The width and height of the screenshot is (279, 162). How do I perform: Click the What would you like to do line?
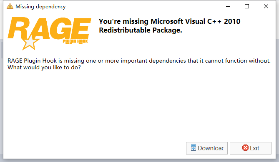click(44, 68)
